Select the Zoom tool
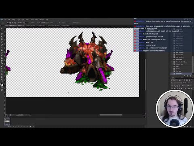The height and width of the screenshot is (146, 194). click(2, 79)
